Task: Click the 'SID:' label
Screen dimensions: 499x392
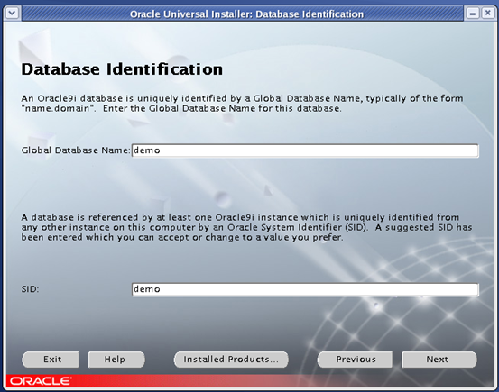Action: (30, 289)
